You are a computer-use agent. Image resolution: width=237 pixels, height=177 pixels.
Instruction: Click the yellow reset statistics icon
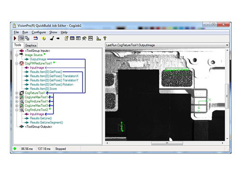pos(44,38)
